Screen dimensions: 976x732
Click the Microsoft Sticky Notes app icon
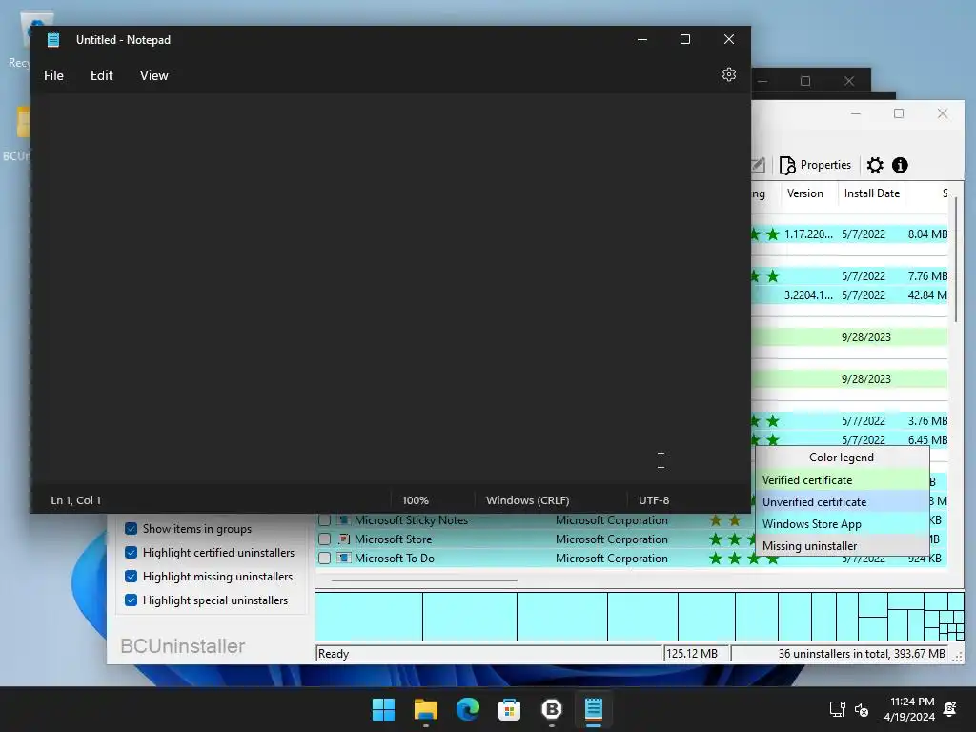click(343, 520)
